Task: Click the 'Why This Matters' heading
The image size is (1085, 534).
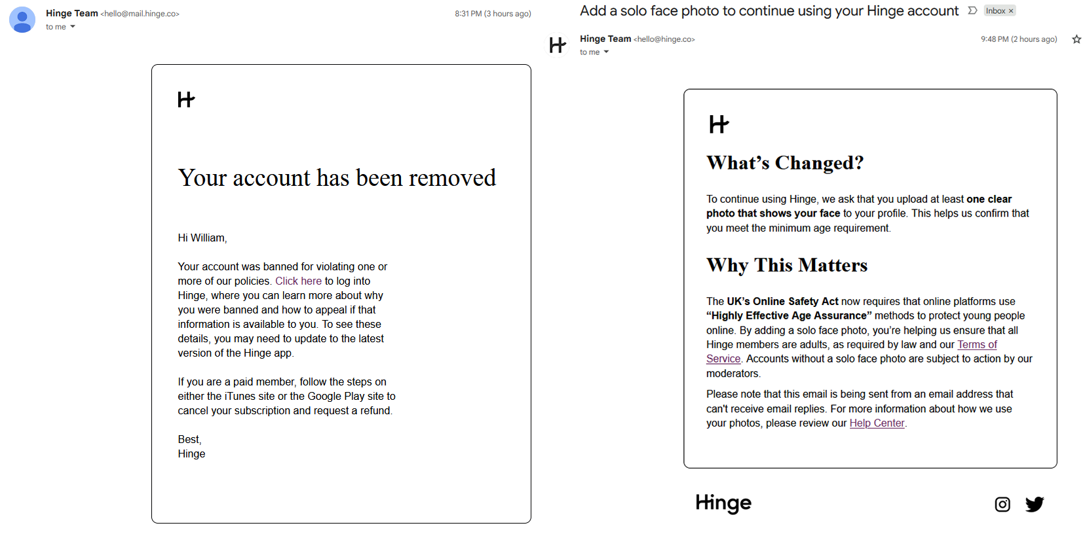Action: [787, 264]
